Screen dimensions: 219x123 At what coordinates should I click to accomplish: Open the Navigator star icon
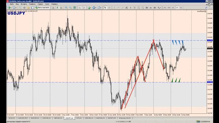pos(28,8)
